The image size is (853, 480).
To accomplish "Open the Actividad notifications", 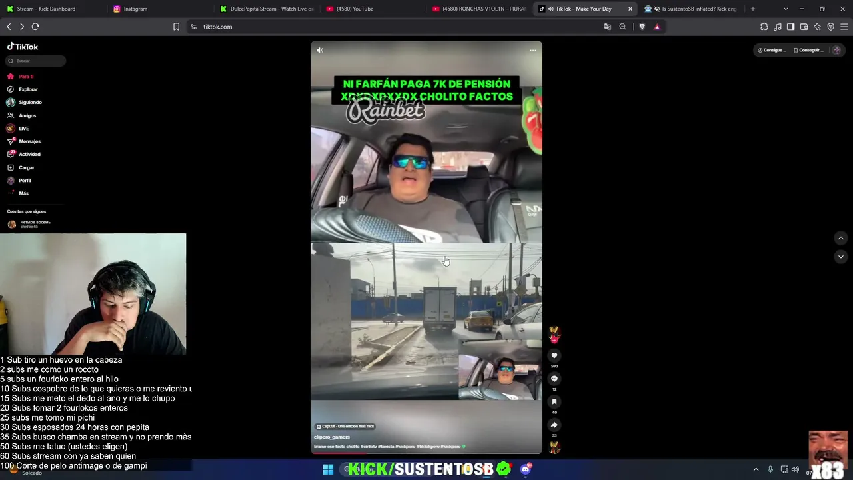I will [x=23, y=154].
